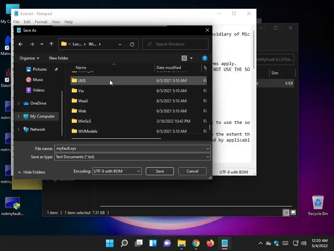334x251 pixels.
Task: Open Widgets from taskbar
Action: 153,243
